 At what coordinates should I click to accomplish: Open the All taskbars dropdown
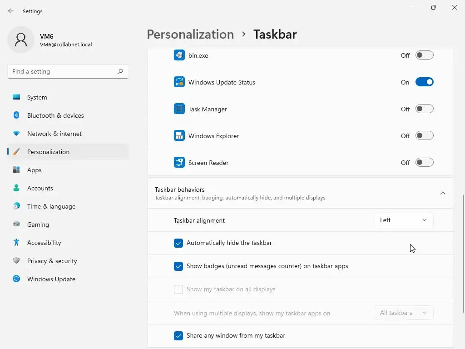coord(404,313)
